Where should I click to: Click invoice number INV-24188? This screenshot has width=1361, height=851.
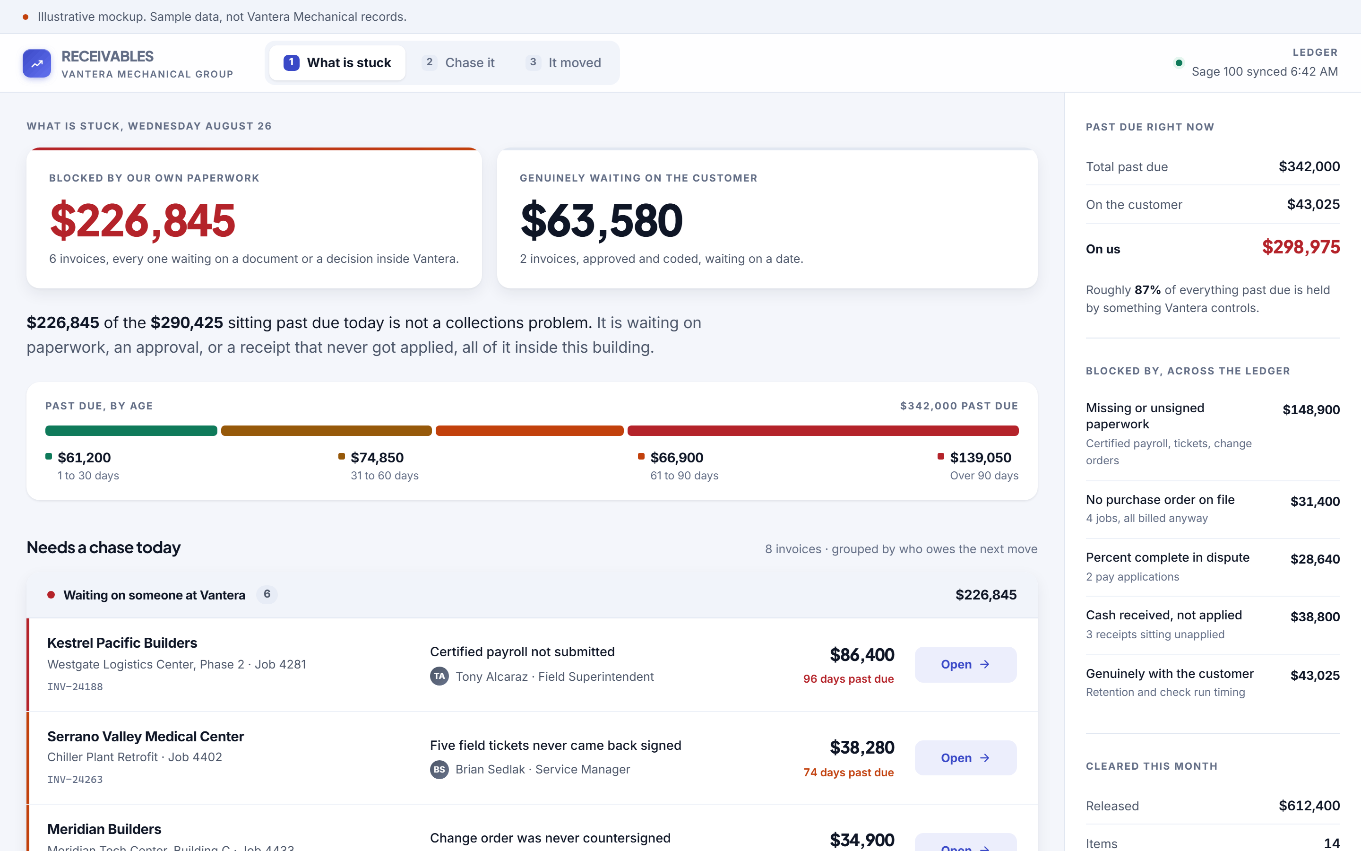75,686
